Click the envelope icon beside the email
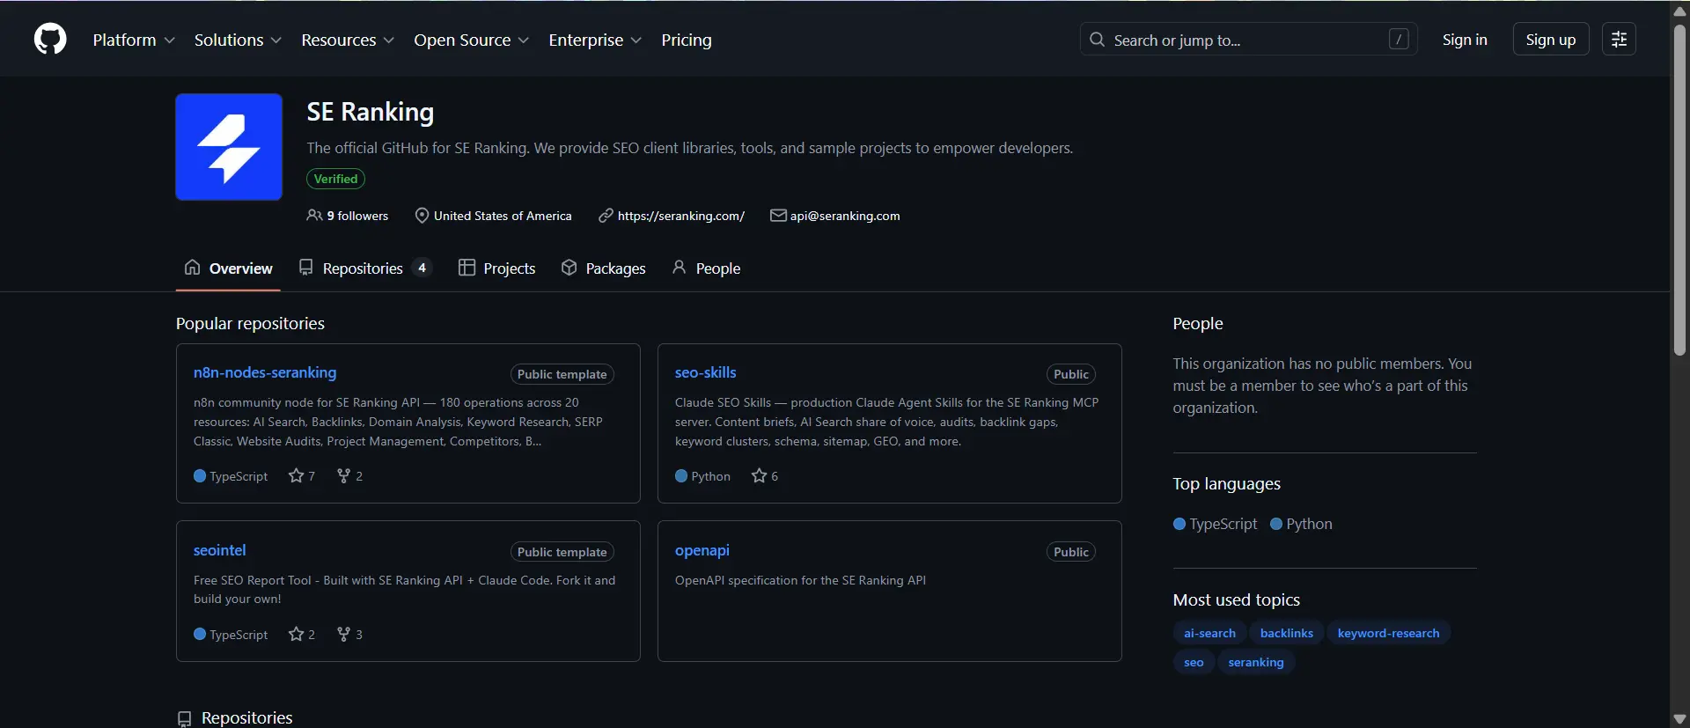Screen dimensions: 1690x728 (778, 216)
